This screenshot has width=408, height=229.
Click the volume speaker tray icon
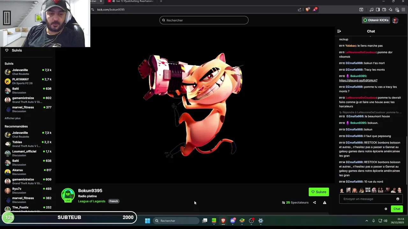coord(385,221)
